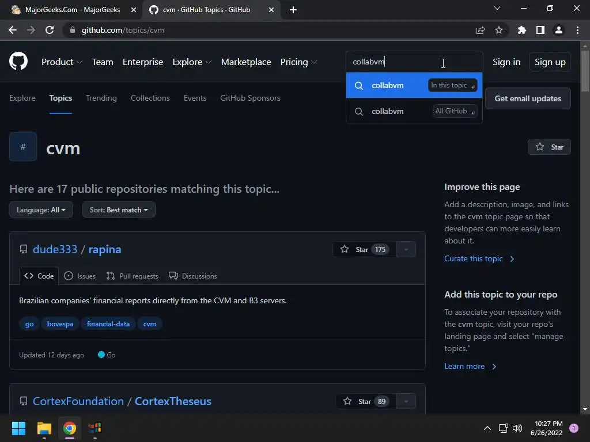590x442 pixels.
Task: Open network status tray icon
Action: [503, 428]
